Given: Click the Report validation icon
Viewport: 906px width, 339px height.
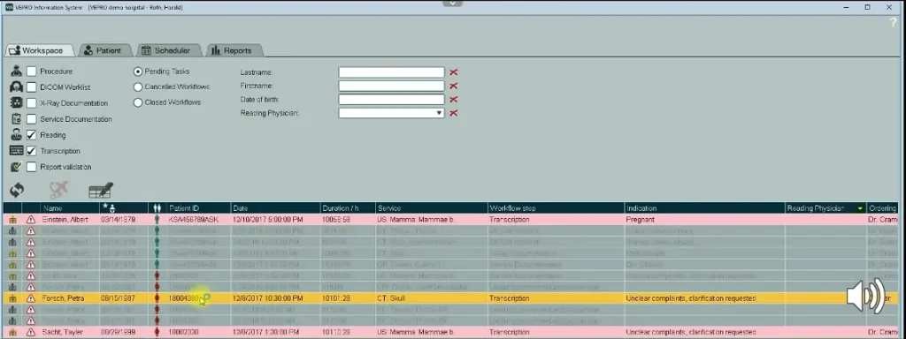Looking at the screenshot, I should [16, 167].
